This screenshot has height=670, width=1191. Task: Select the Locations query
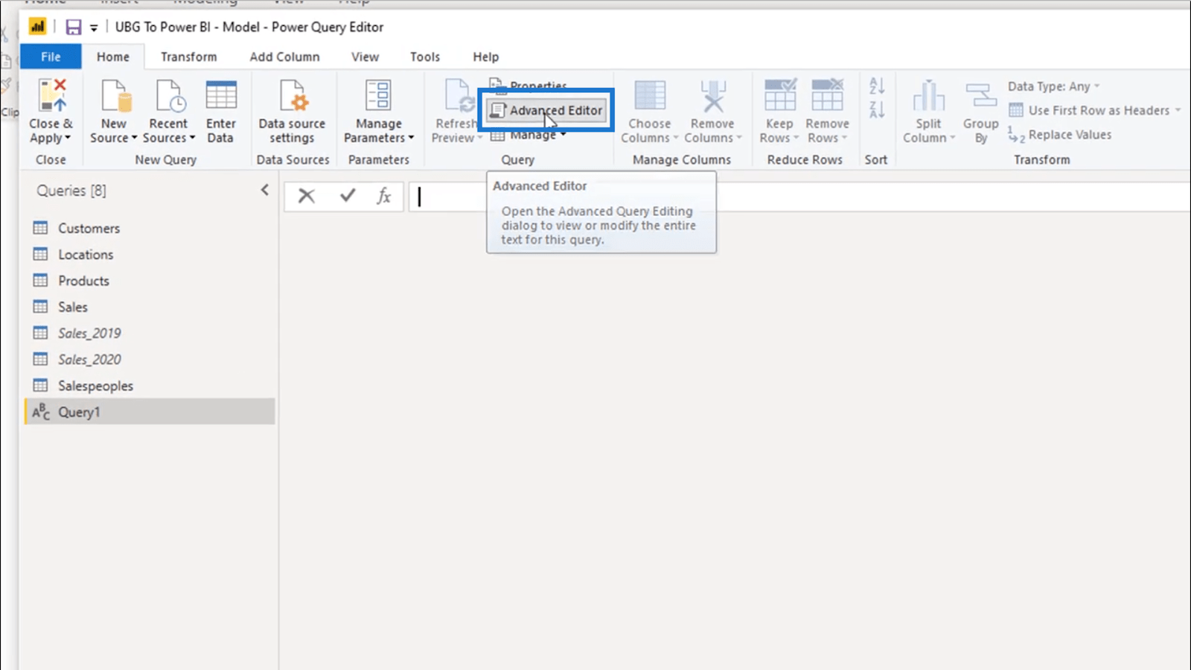[x=149, y=255]
